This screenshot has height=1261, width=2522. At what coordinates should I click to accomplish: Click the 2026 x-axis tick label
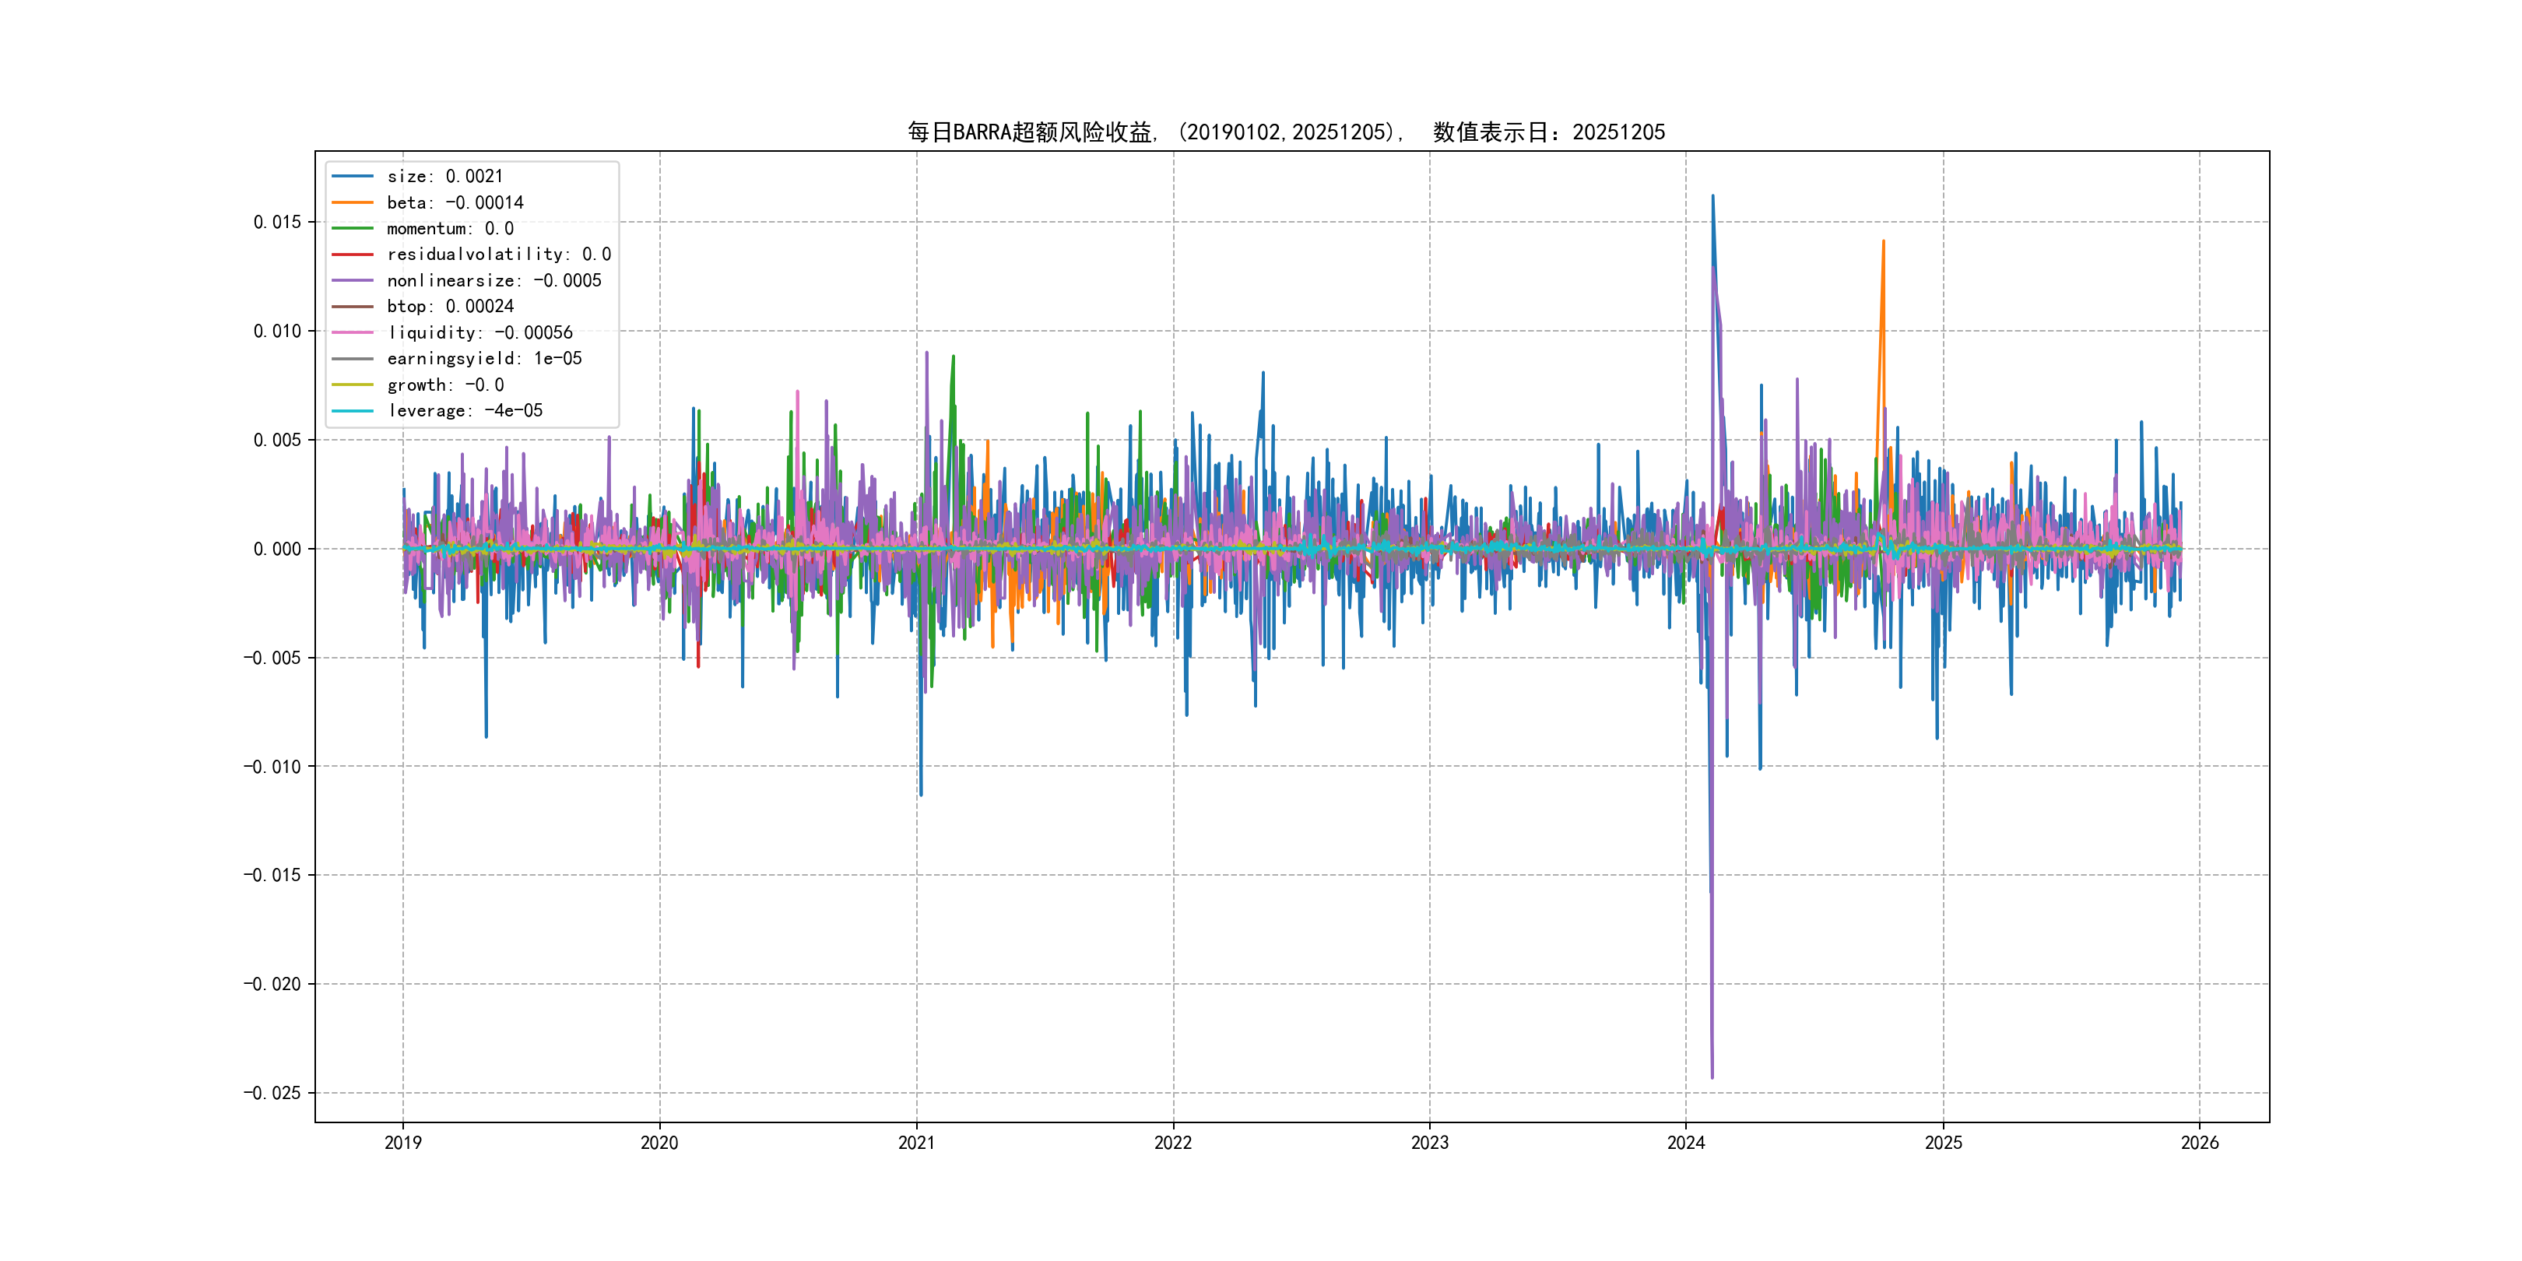(2200, 1143)
